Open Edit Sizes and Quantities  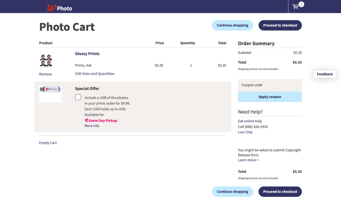[95, 74]
